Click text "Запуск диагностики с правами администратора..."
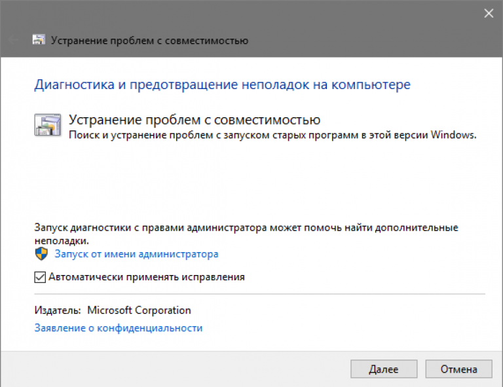The width and height of the screenshot is (503, 387). [x=246, y=234]
